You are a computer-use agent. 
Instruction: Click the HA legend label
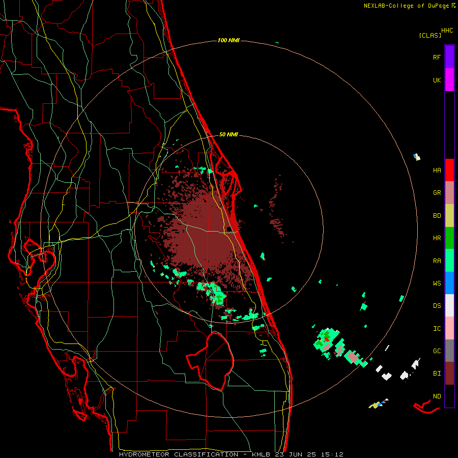tap(437, 170)
